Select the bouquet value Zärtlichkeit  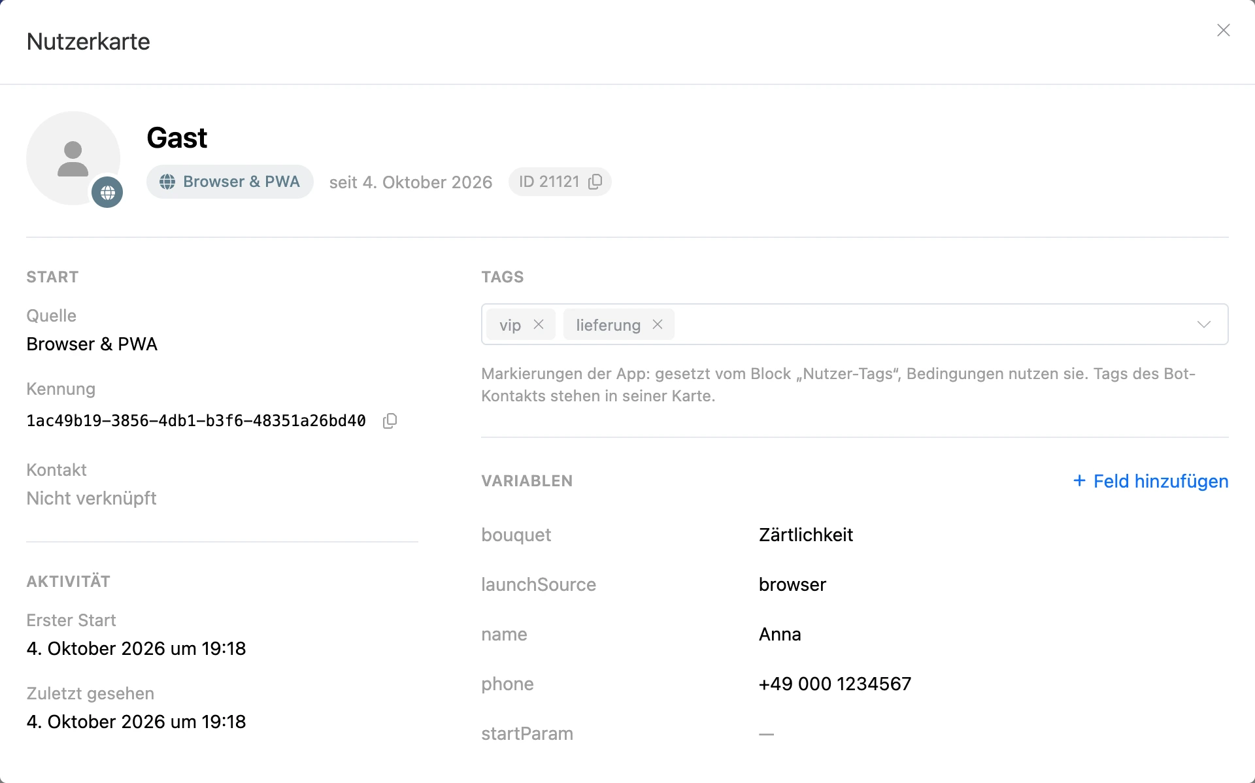coord(806,535)
